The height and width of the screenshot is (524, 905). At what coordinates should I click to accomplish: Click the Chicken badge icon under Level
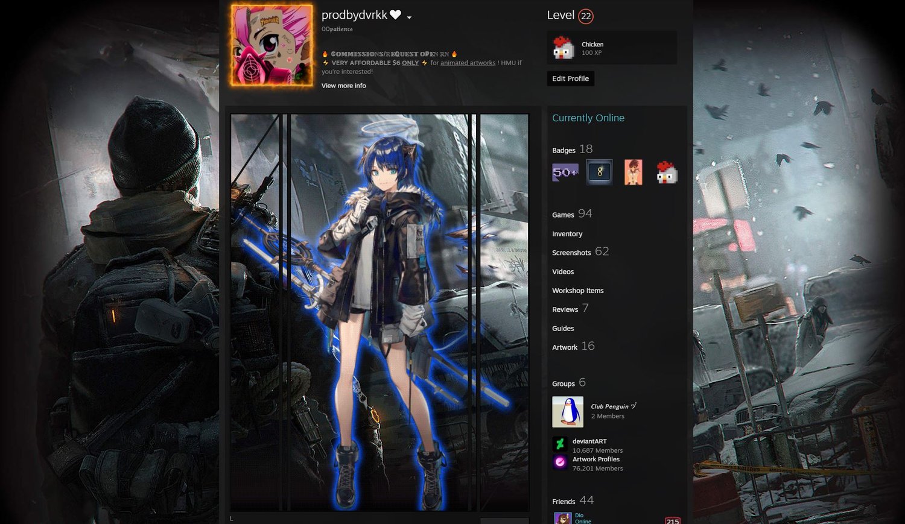tap(564, 48)
